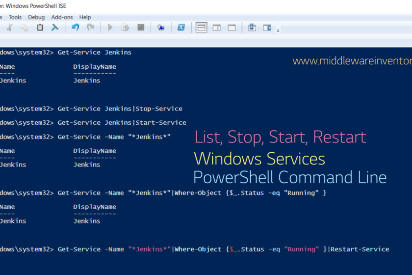Viewport: 412px width, 275px height.
Task: Click the "Restart-Service" text on the last command line
Action: point(360,249)
